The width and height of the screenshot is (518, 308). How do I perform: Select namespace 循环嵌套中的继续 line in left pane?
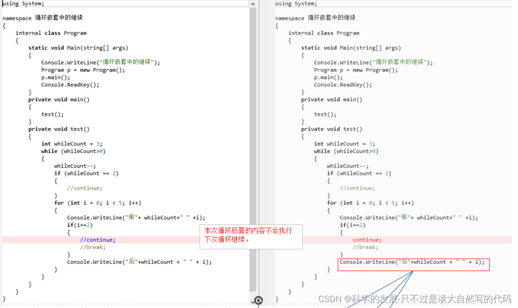coord(43,18)
